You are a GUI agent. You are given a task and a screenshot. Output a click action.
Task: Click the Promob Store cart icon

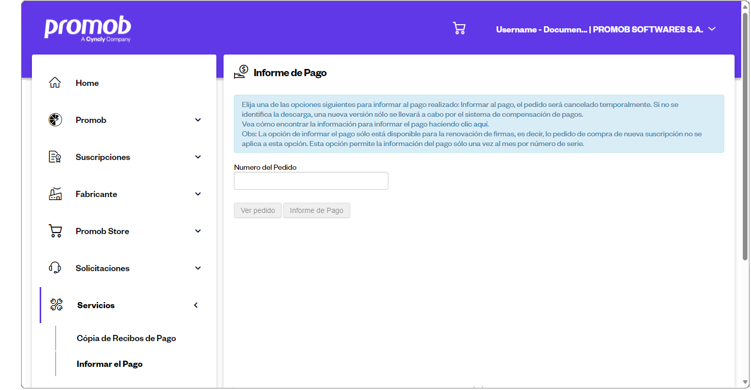pyautogui.click(x=55, y=231)
